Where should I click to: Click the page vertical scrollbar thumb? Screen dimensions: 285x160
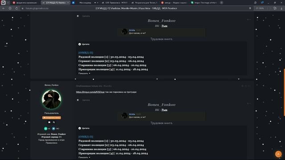tap(284, 92)
